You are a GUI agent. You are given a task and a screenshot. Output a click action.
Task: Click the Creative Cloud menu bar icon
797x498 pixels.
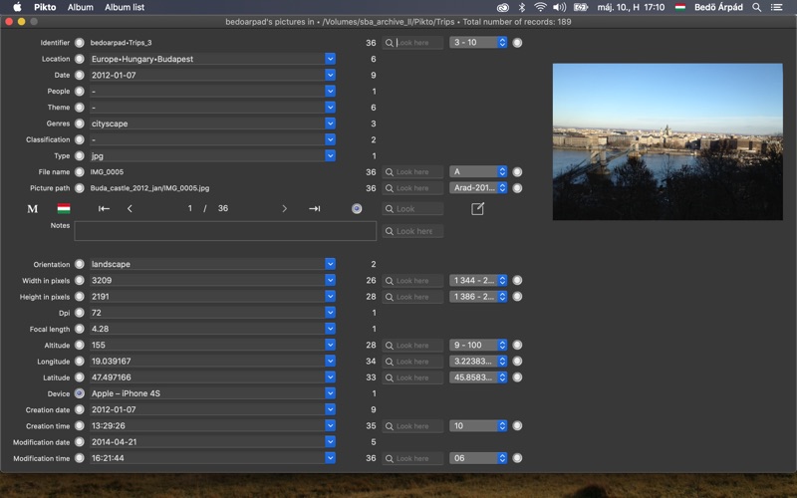(x=503, y=7)
